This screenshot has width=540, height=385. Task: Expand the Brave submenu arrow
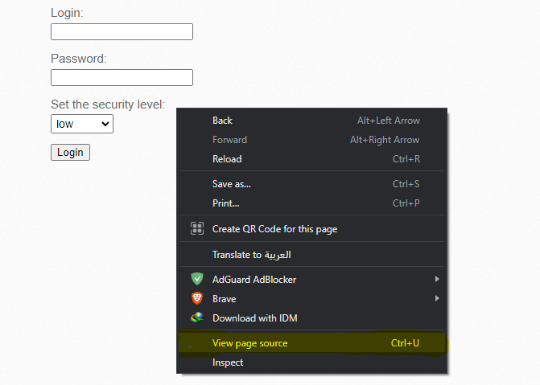437,298
